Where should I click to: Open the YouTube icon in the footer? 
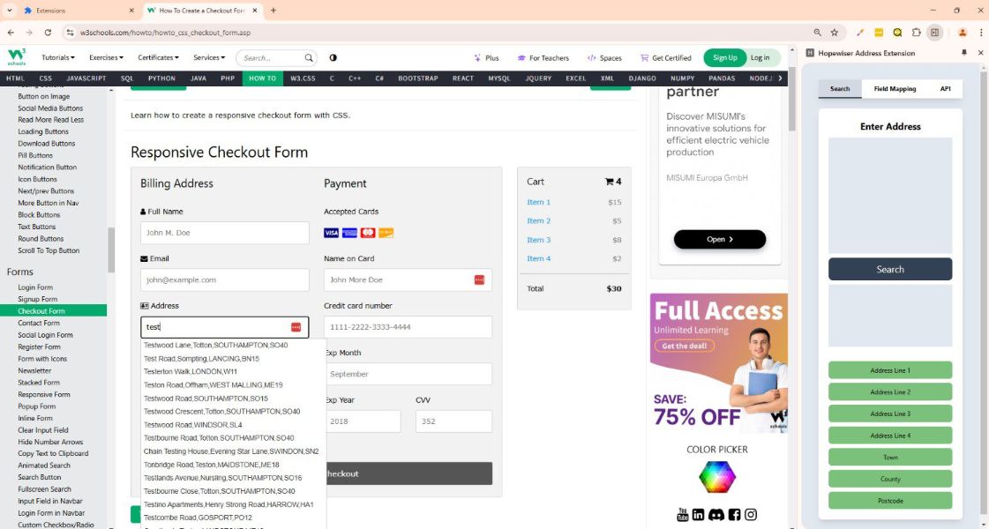pyautogui.click(x=682, y=514)
